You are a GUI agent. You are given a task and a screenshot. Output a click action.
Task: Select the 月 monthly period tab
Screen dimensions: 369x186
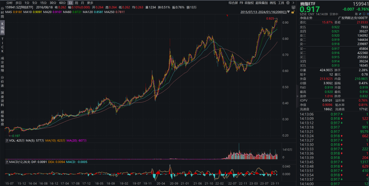(82, 3)
